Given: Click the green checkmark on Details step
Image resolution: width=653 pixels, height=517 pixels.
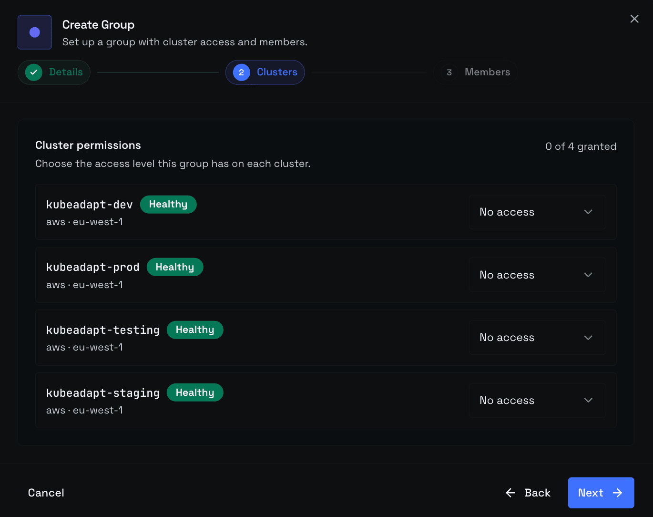Looking at the screenshot, I should (34, 72).
